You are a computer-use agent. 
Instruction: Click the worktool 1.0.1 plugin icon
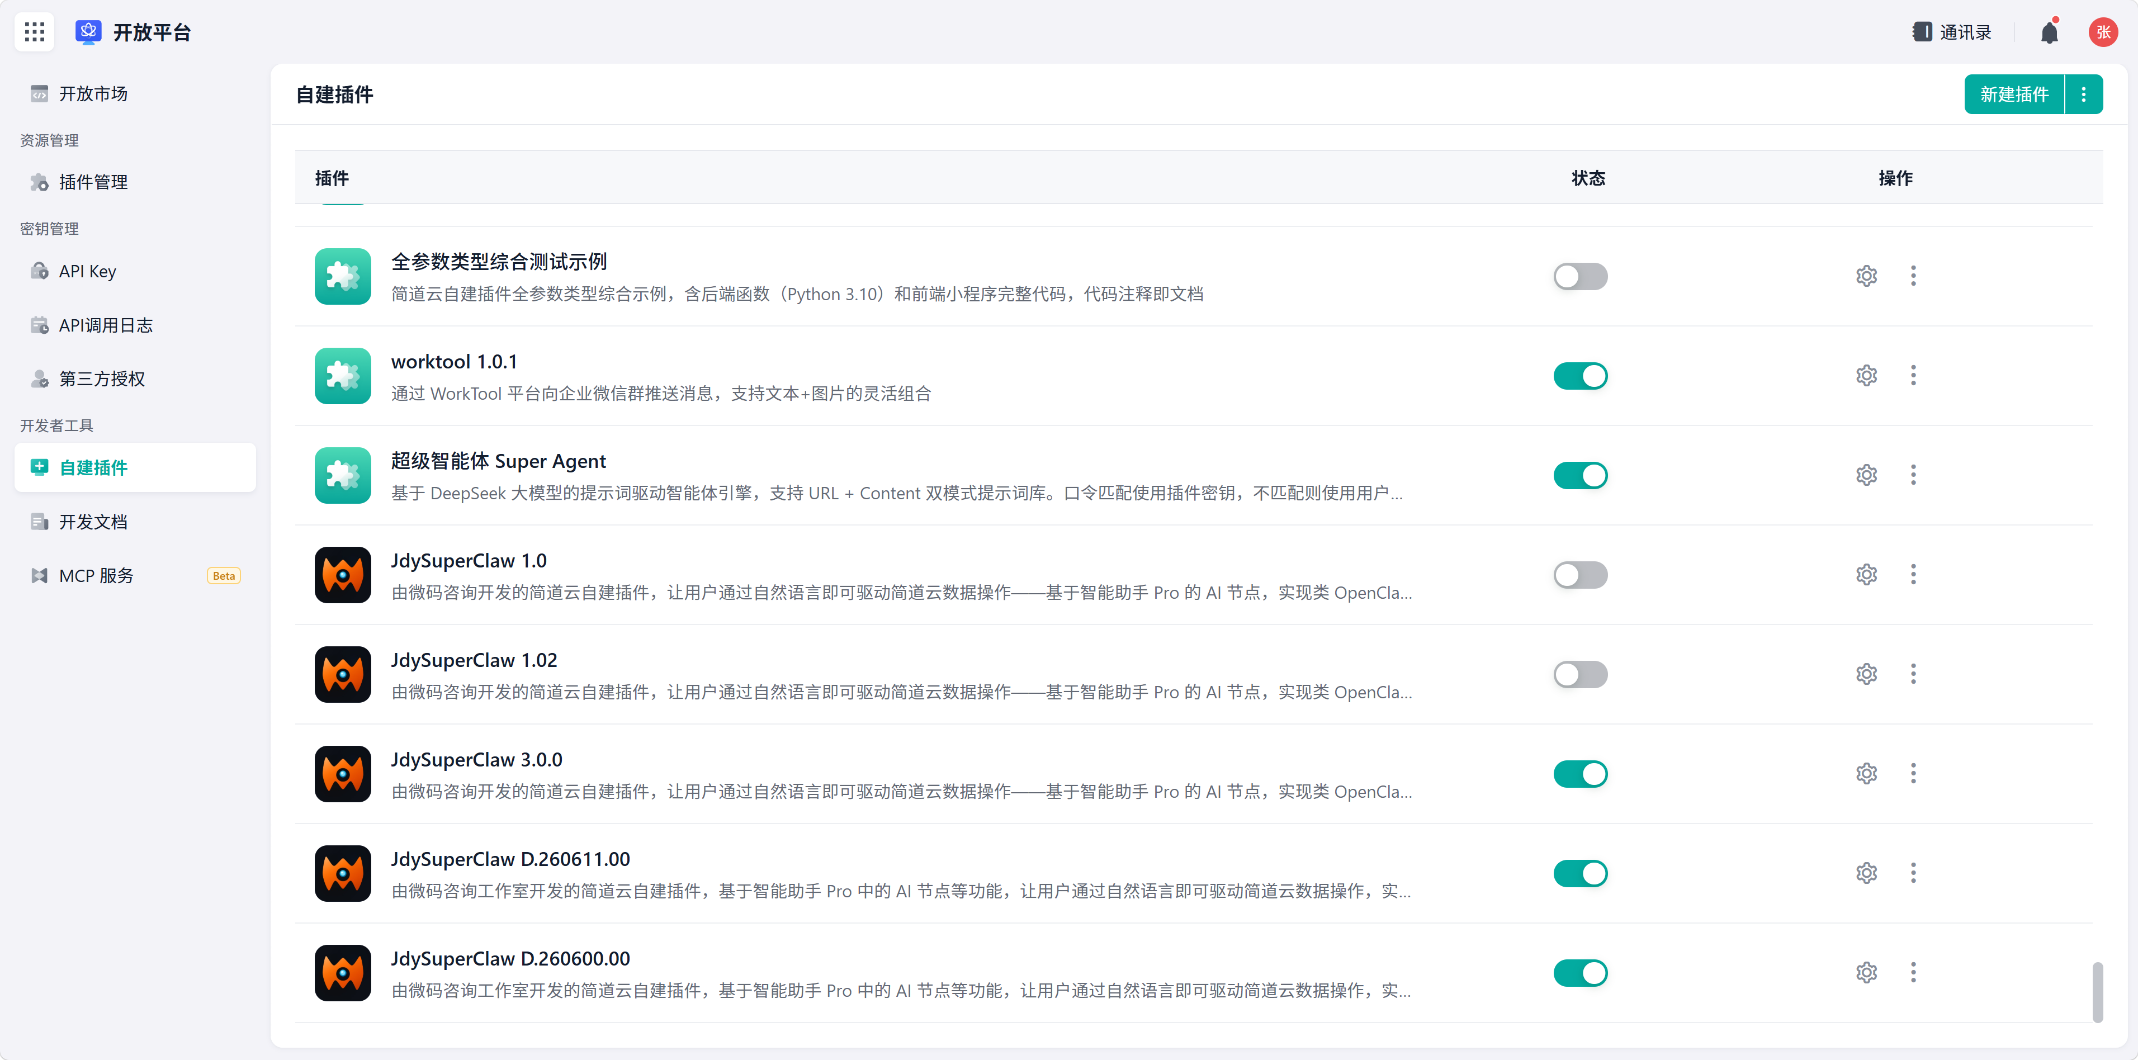[x=343, y=376]
